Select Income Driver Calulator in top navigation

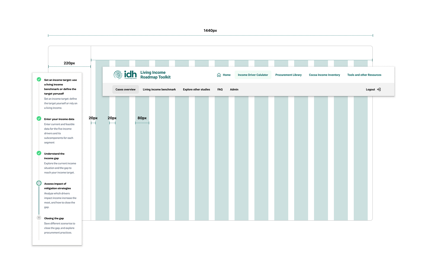(x=253, y=75)
